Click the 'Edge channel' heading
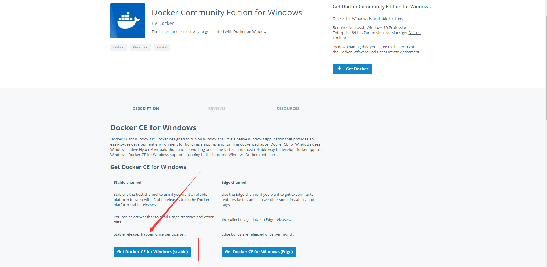Image resolution: width=547 pixels, height=267 pixels. [x=234, y=183]
